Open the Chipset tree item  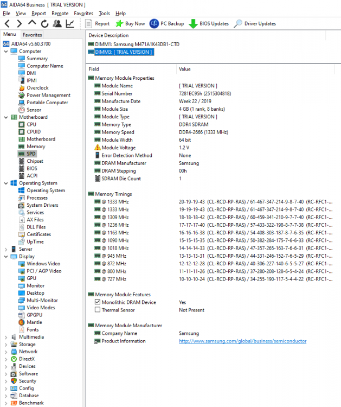click(31, 161)
